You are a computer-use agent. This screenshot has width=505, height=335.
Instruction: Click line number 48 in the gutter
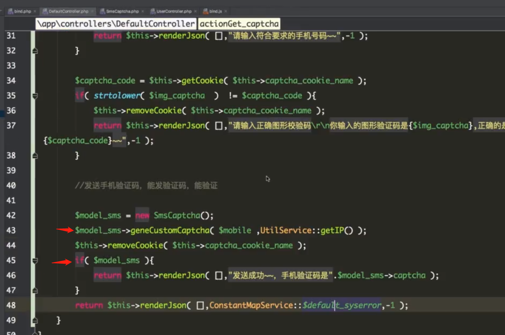11,305
